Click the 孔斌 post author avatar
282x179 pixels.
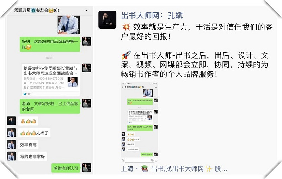point(107,19)
